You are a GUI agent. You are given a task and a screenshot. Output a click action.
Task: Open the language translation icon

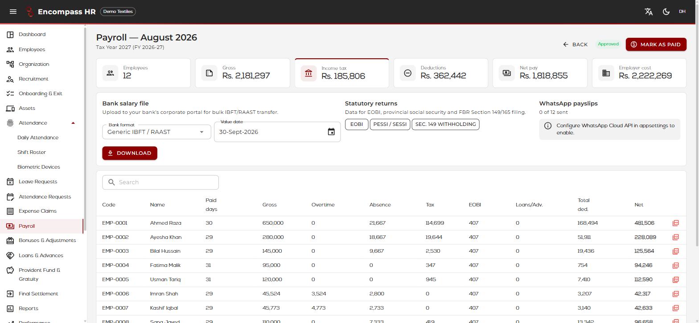click(x=649, y=12)
